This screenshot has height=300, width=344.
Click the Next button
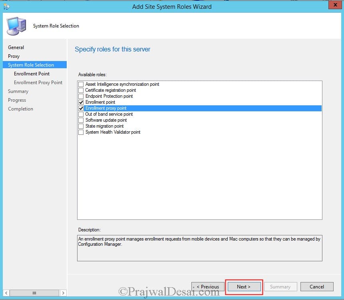tap(244, 286)
